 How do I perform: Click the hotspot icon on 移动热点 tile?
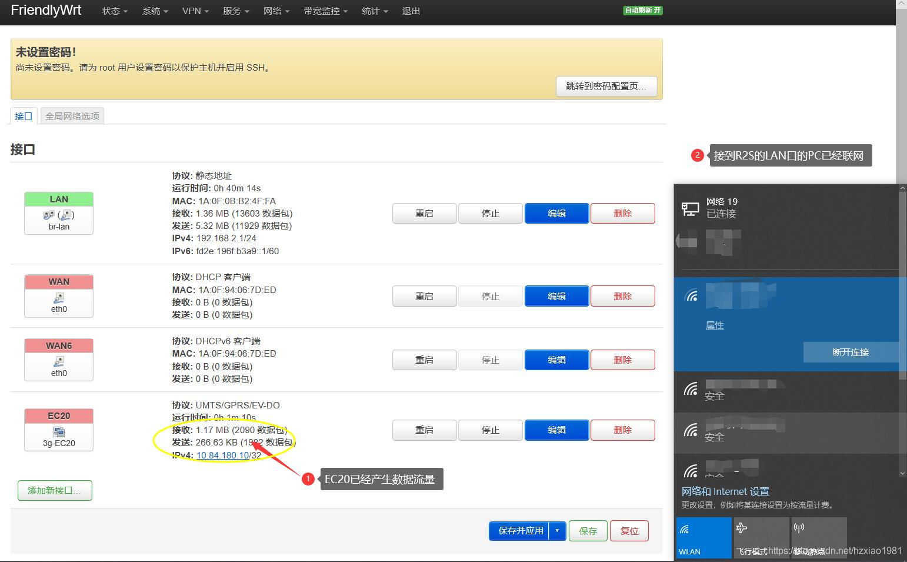(x=798, y=528)
